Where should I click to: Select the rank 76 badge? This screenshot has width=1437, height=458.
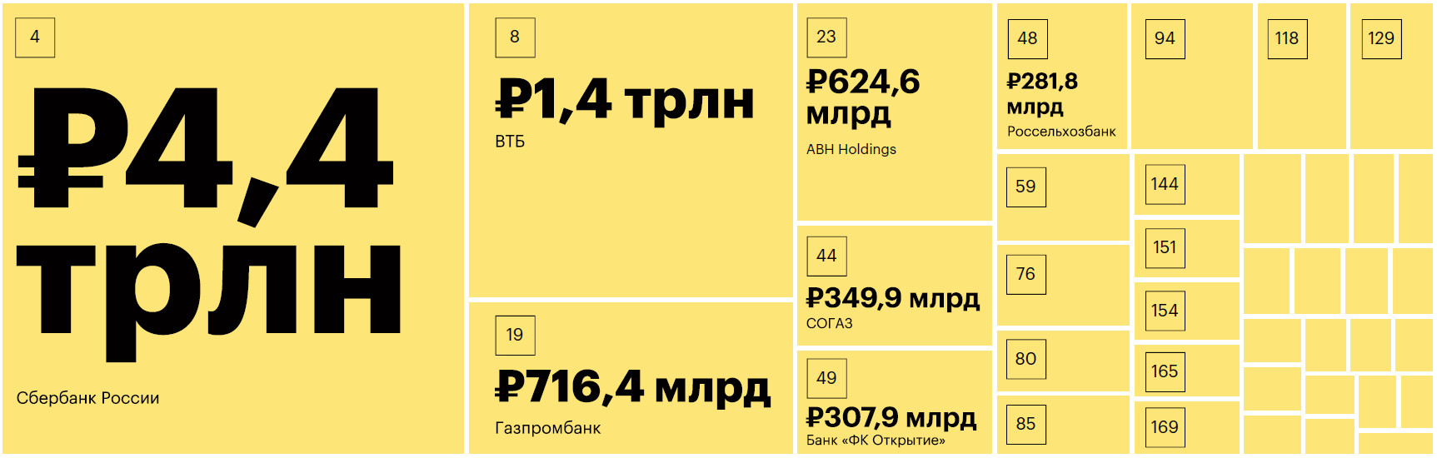tap(1025, 274)
